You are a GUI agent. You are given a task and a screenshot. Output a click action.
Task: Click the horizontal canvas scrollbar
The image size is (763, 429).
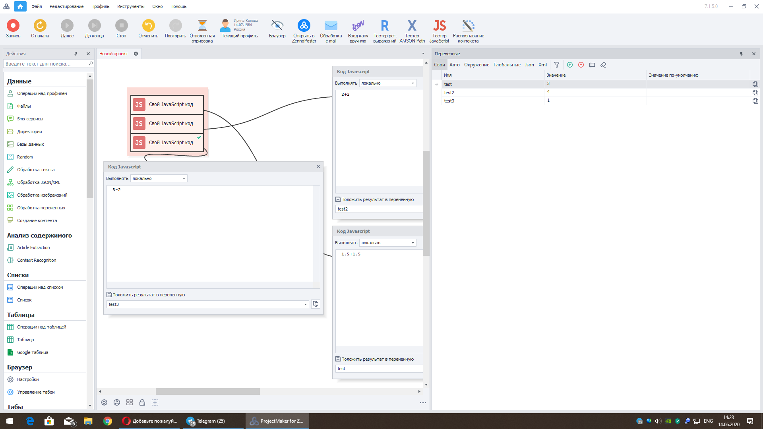(x=208, y=392)
